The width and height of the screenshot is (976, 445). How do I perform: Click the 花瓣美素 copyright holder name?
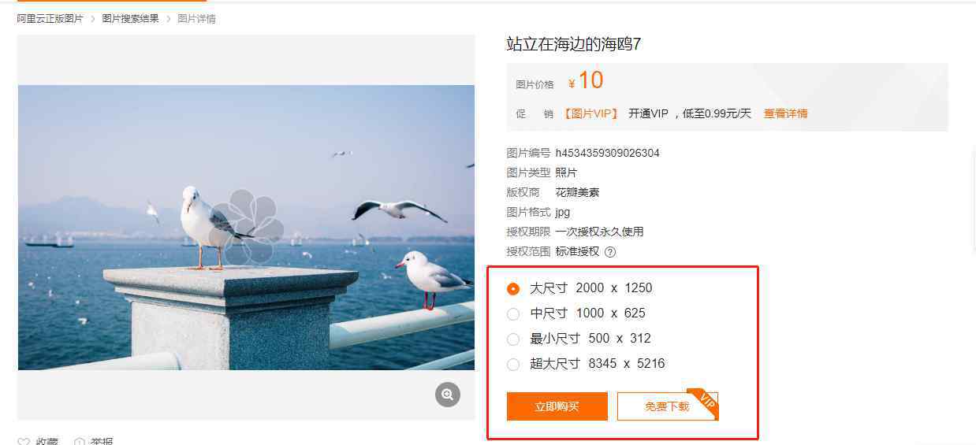577,192
